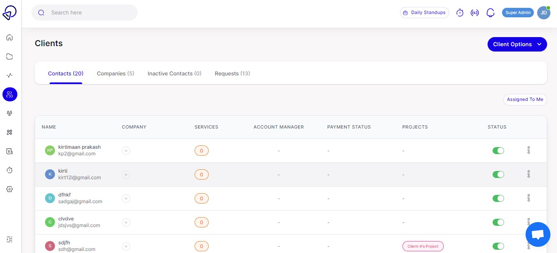Click the Daily Standups button
The width and height of the screenshot is (557, 253).
coord(424,12)
